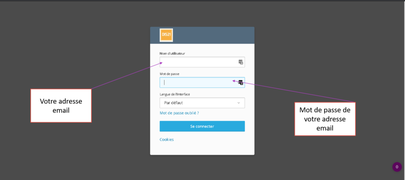Click the purple arrowhead pointing at username field
405x180 pixels.
pyautogui.click(x=161, y=62)
